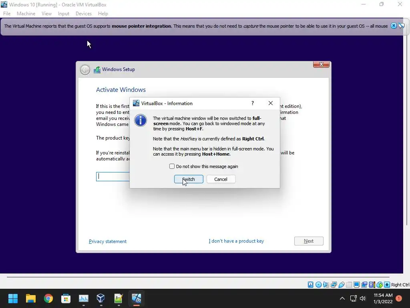
Task: Click the Switch button
Action: pos(189,179)
